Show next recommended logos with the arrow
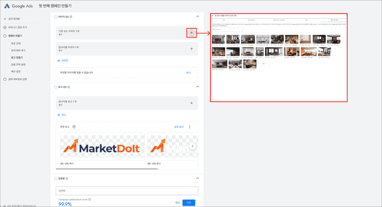 pos(192,146)
